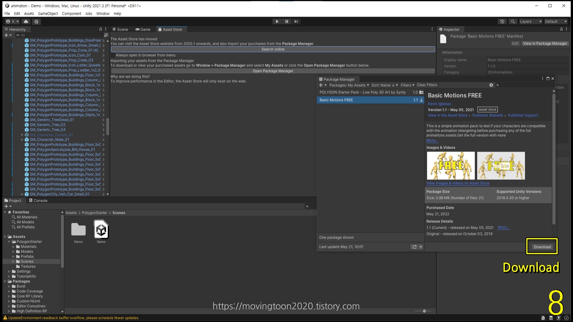The width and height of the screenshot is (573, 322).
Task: Click the Play button in the toolbar
Action: (x=277, y=21)
